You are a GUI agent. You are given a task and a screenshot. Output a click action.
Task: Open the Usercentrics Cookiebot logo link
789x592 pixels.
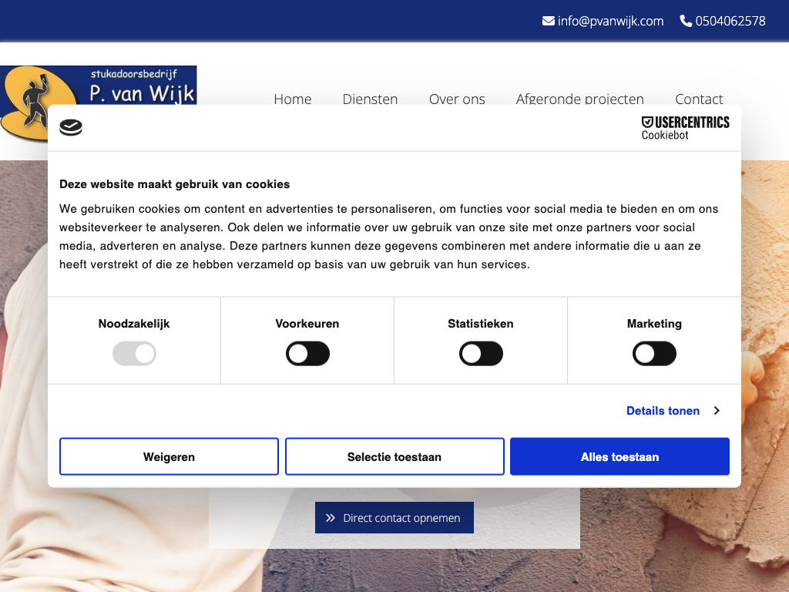point(685,128)
